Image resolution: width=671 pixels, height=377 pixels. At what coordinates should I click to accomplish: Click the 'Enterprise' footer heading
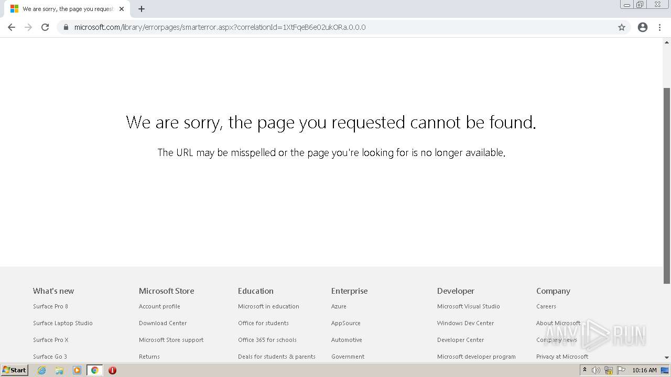pos(349,291)
